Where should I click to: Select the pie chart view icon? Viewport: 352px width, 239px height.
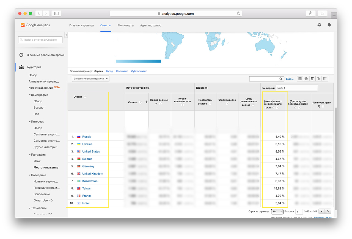tap(306, 79)
